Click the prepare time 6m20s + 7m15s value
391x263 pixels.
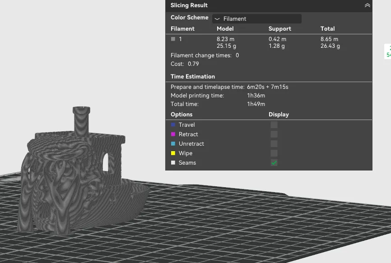[268, 87]
